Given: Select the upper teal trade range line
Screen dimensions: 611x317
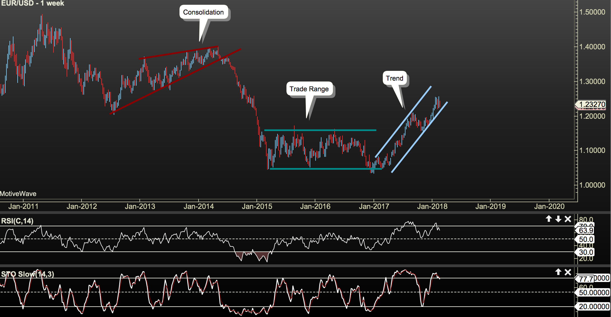Looking at the screenshot, I should coord(320,130).
